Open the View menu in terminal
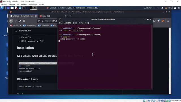The image size is (181, 102). [81, 23]
